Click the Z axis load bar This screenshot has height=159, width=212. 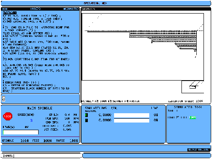click(x=131, y=120)
